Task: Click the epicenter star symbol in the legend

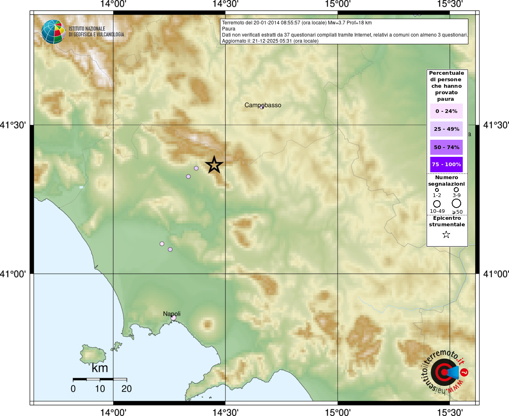Action: click(x=446, y=234)
